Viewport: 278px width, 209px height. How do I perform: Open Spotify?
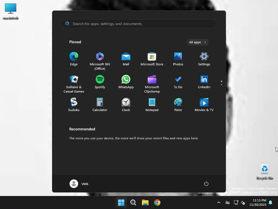(100, 82)
